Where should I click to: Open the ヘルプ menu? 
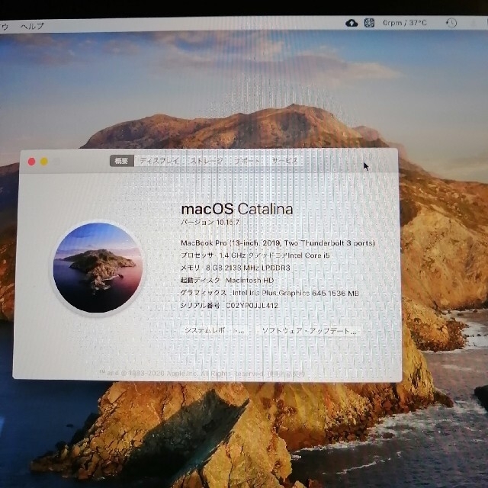32,26
